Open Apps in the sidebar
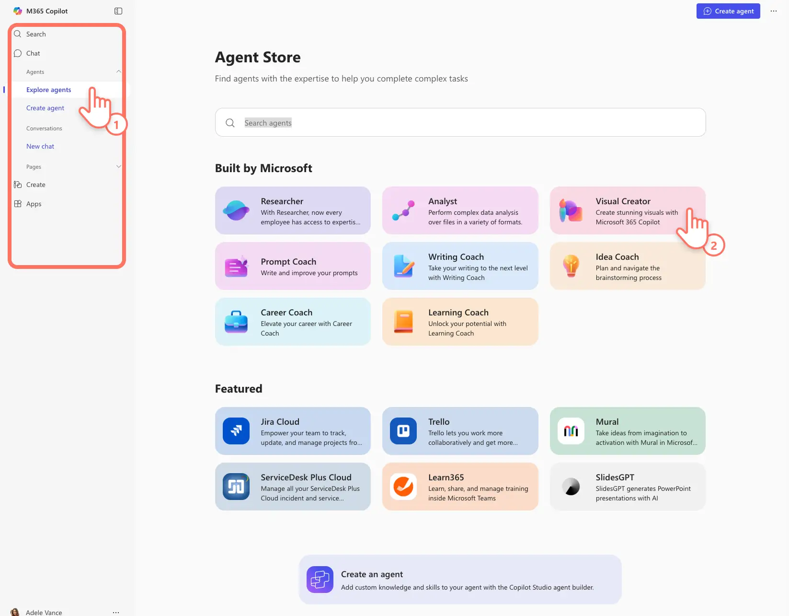Screen dimensions: 789x616 pos(34,204)
